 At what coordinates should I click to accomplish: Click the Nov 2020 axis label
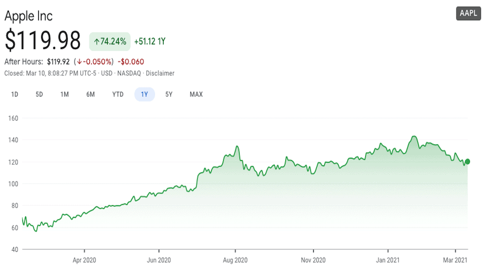pyautogui.click(x=313, y=260)
